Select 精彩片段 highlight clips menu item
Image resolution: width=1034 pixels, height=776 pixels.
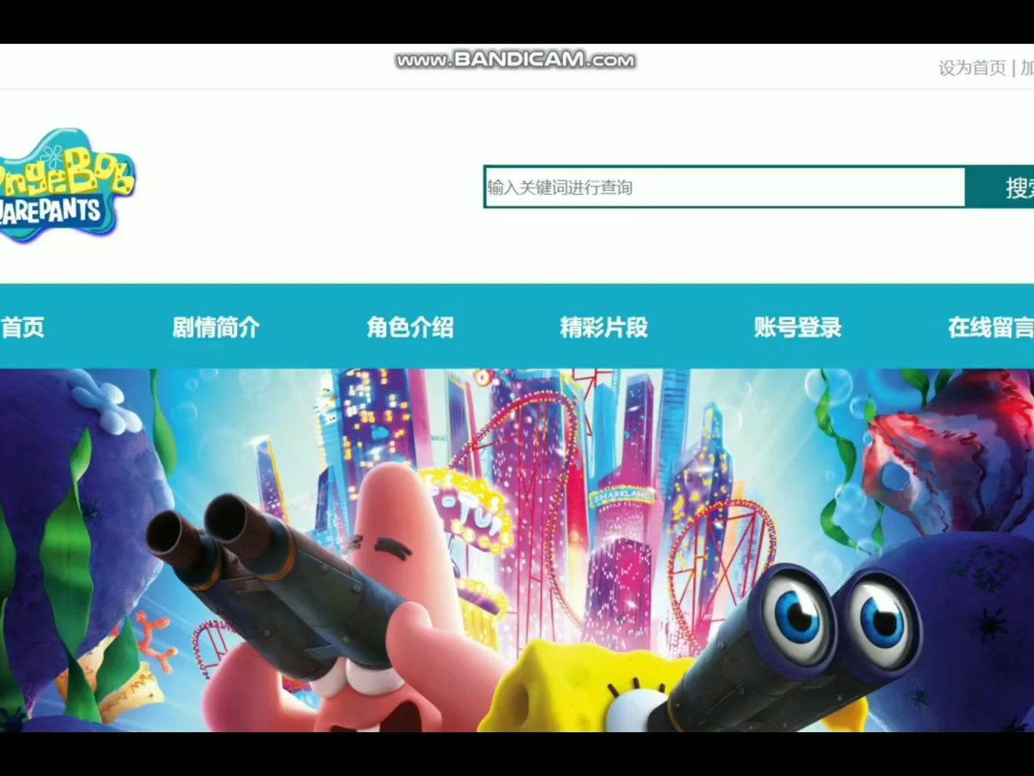coord(604,328)
